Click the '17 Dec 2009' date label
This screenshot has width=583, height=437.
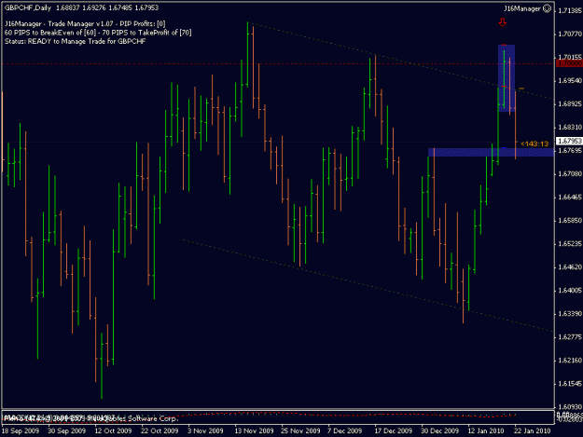(394, 430)
